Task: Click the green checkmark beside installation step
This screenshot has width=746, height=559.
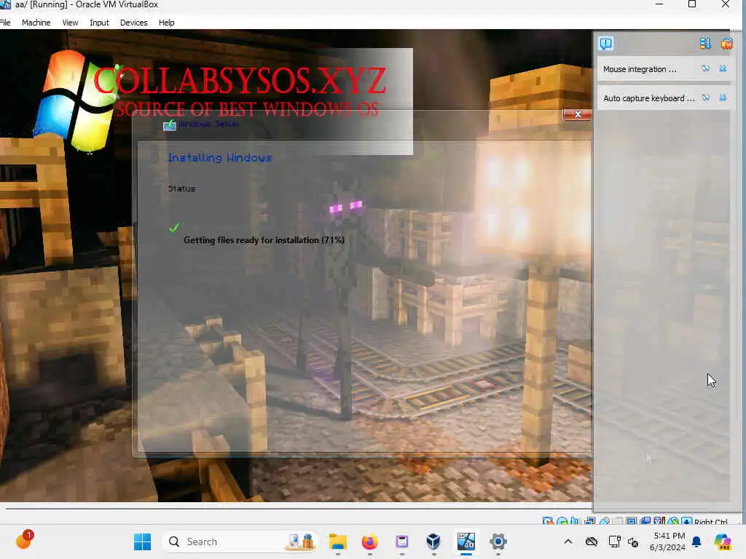Action: point(174,228)
